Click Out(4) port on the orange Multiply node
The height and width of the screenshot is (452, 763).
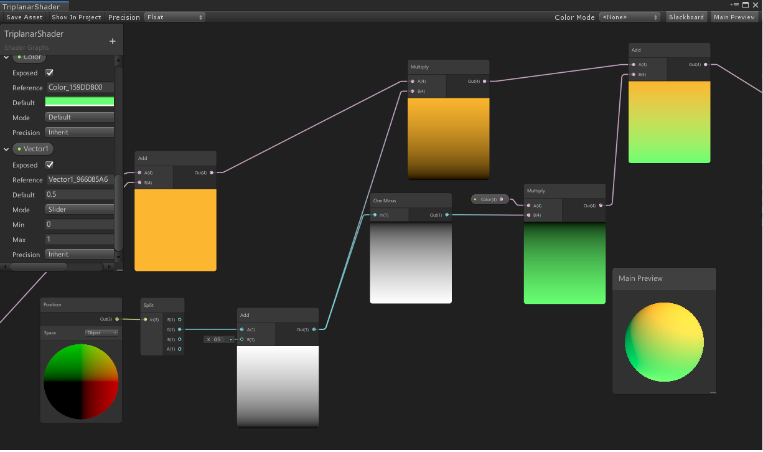[484, 81]
